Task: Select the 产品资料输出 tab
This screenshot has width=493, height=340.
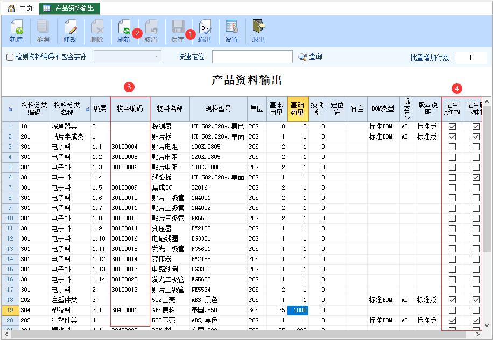Action: click(x=70, y=9)
